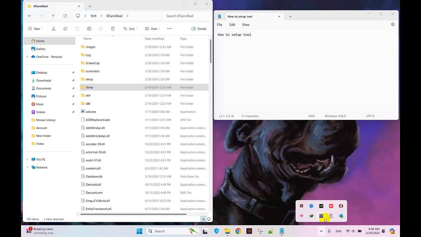Open the View menu in Notepad
This screenshot has height=237, width=421.
click(x=246, y=25)
